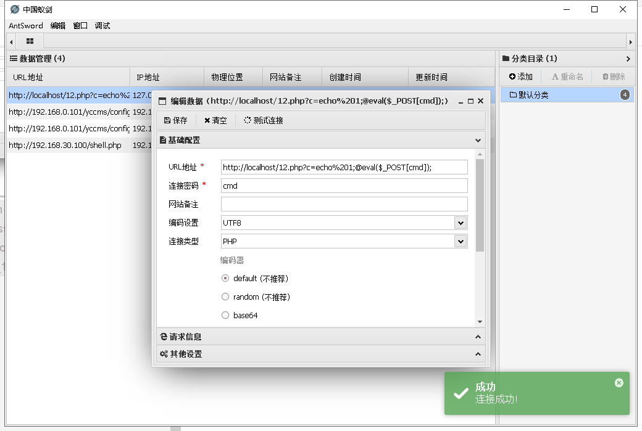Screen dimensions: 642x431
Task: Click the 创建时间 column header
Action: [x=365, y=77]
